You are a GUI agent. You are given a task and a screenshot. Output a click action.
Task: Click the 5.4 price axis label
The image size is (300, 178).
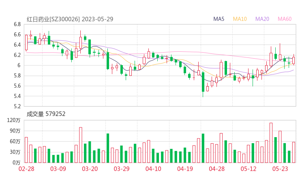pos(17,96)
